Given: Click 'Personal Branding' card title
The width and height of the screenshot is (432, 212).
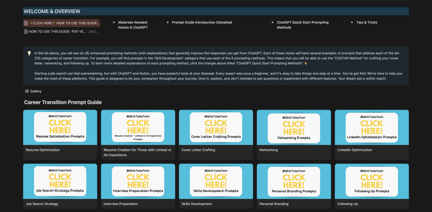Looking at the screenshot, I should (274, 204).
